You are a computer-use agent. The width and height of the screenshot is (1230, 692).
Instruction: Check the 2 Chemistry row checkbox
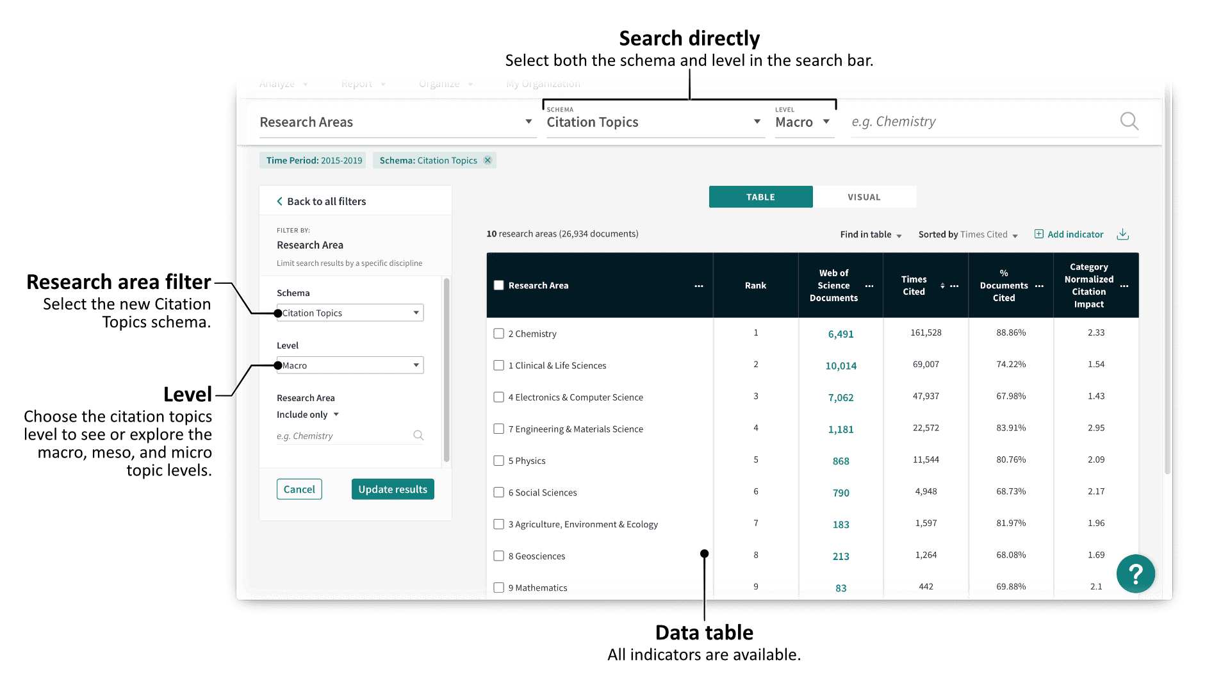click(498, 333)
